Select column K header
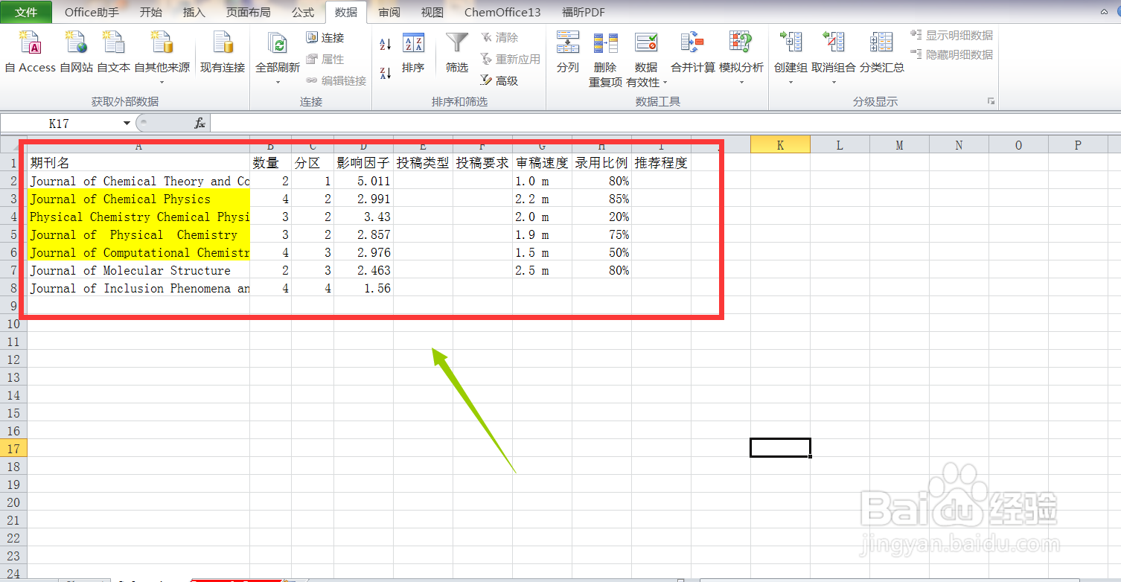The image size is (1121, 582). click(780, 145)
